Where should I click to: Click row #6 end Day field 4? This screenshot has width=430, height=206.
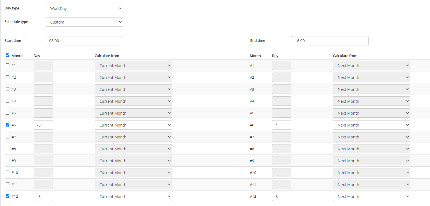[x=282, y=125]
